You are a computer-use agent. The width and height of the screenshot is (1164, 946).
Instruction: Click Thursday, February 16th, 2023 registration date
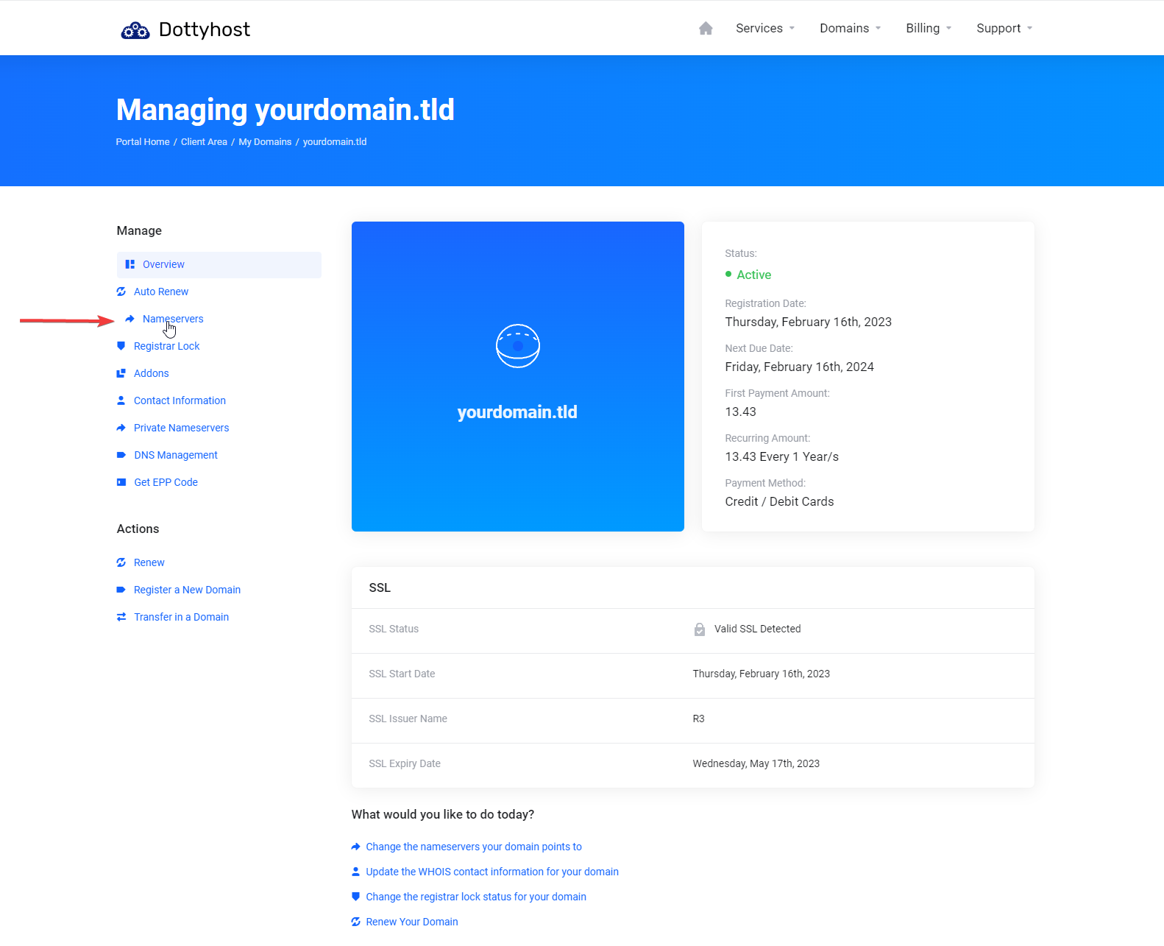coord(808,322)
